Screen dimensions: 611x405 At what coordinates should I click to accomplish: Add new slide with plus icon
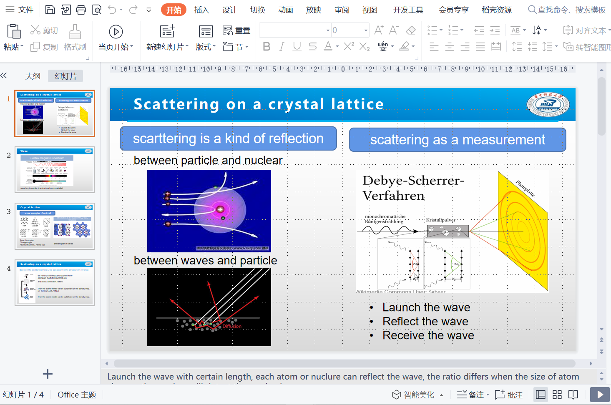[48, 374]
